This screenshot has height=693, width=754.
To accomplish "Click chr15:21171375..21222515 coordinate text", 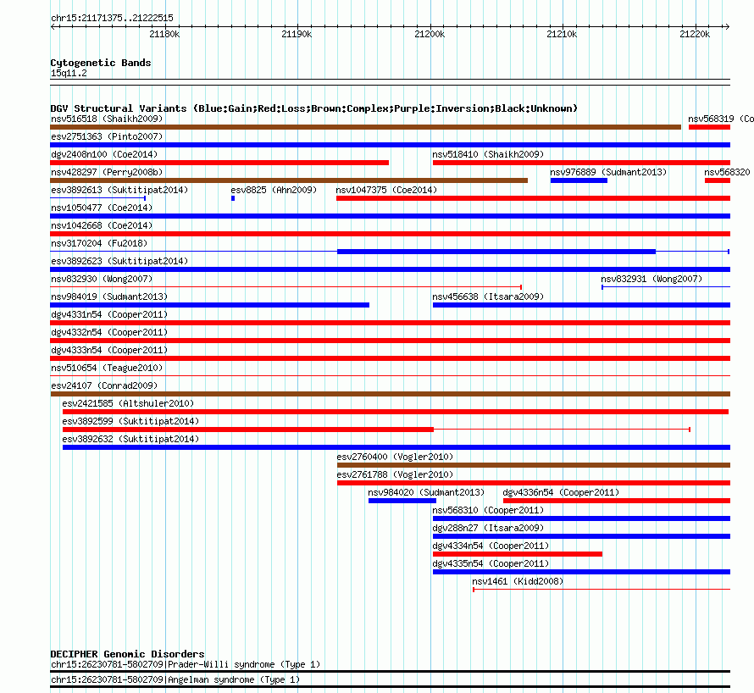I will coord(112,19).
